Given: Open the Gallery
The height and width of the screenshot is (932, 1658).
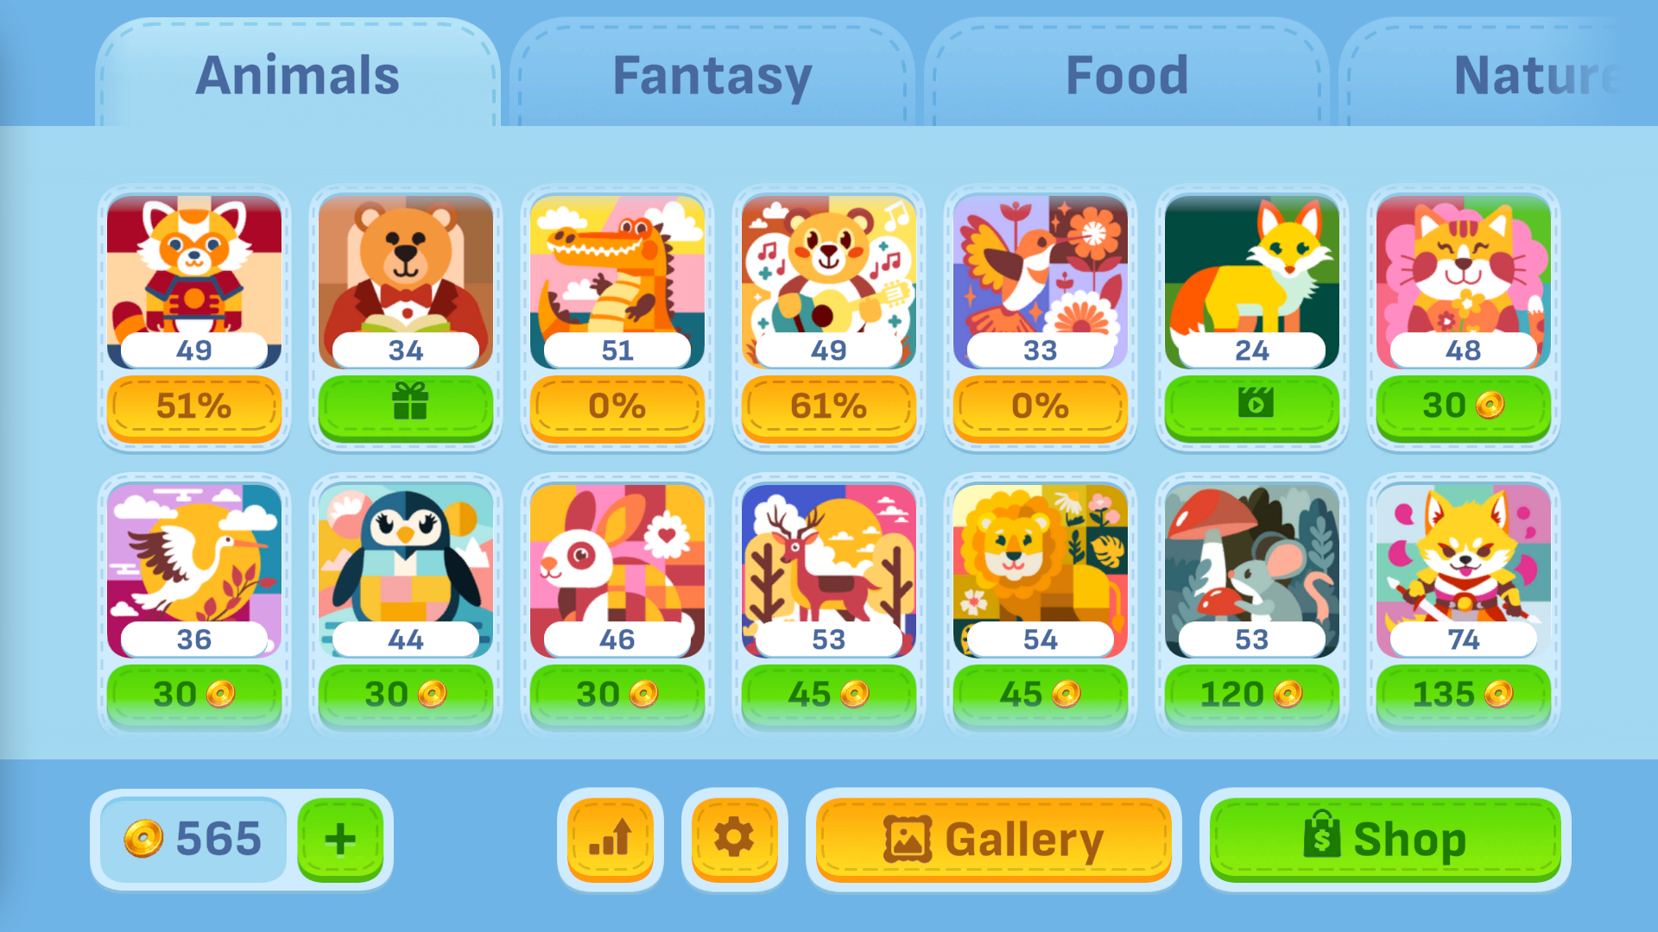Looking at the screenshot, I should point(993,840).
